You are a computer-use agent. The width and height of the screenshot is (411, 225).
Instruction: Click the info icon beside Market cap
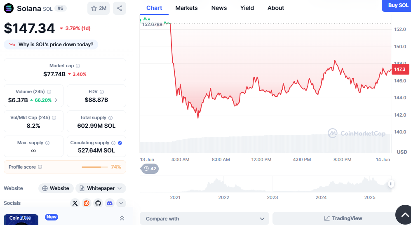[78, 66]
